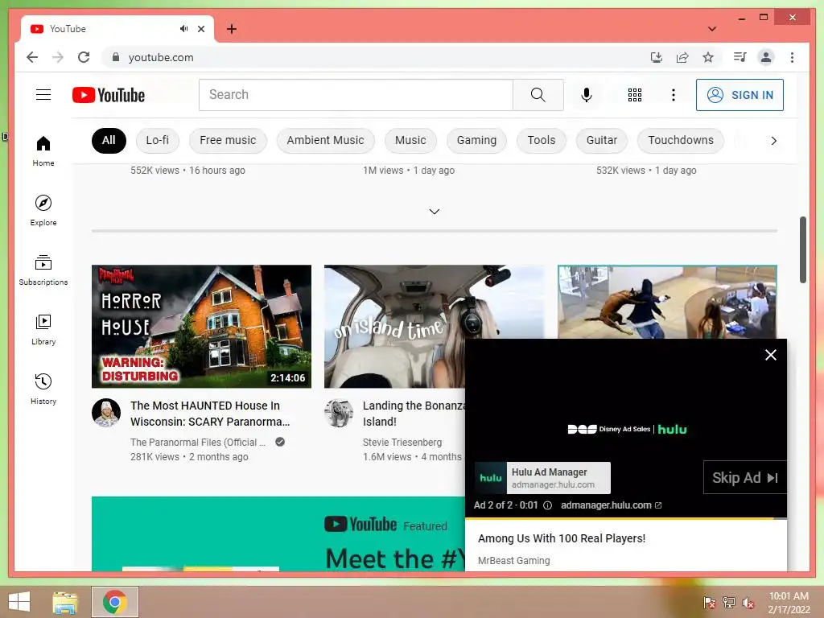Select the All filter chip
The height and width of the screenshot is (618, 824).
pos(109,140)
